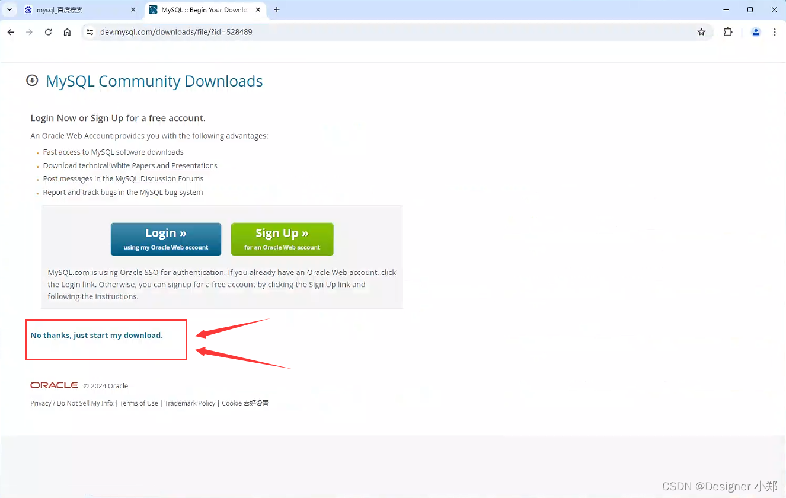Select the MySQL :: Begin Your Download tab
Screen dimensions: 786x498
205,10
